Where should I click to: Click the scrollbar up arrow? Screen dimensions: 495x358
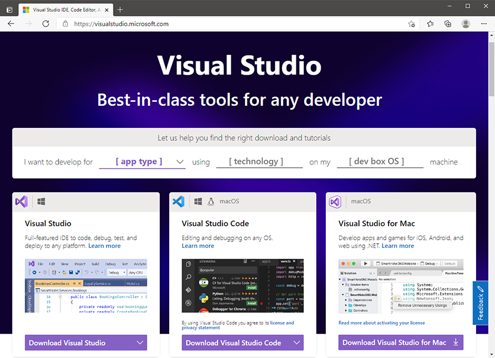tap(491, 35)
